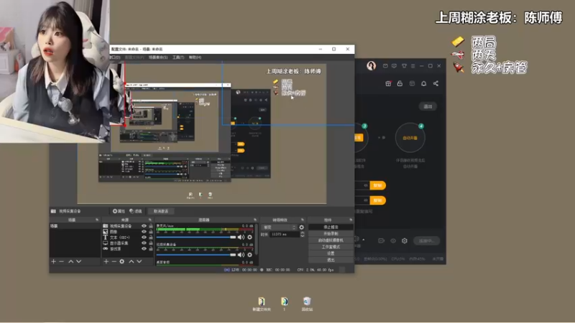Open the Scene Collection menu
575x323 pixels.
point(158,57)
